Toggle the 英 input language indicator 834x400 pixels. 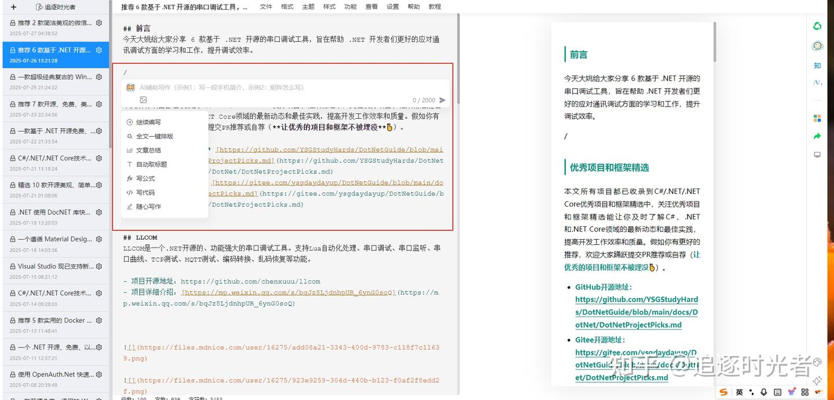point(740,392)
